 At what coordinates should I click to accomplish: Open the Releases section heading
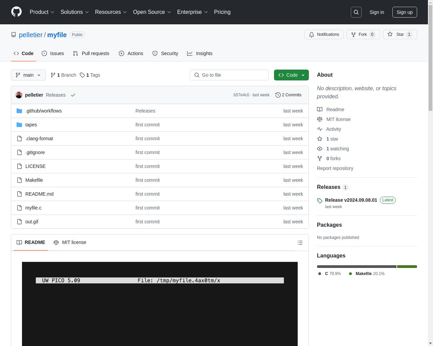[328, 187]
